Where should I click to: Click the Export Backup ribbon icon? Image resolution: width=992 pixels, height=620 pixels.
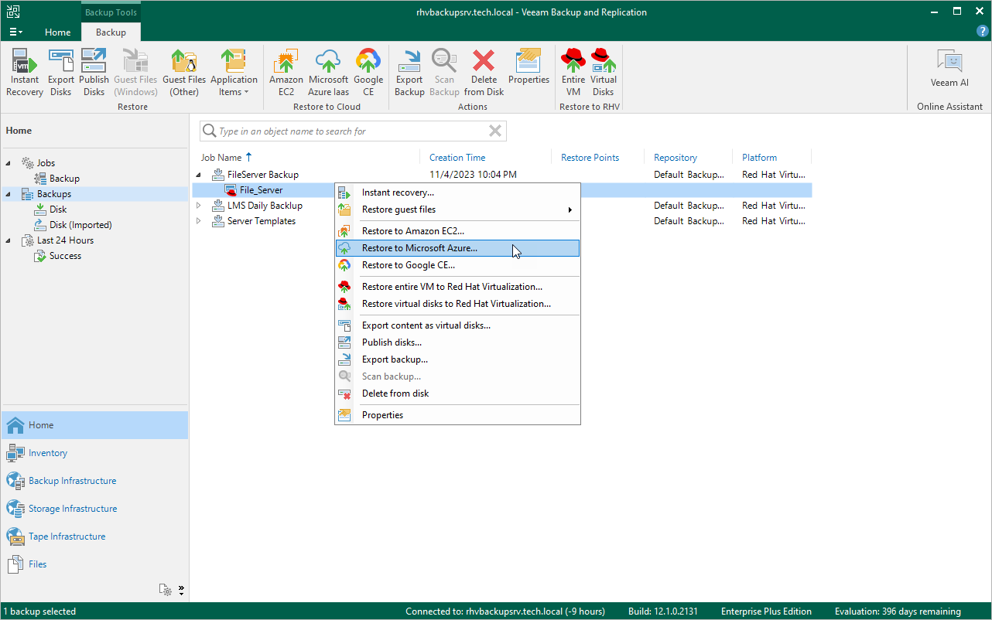409,73
